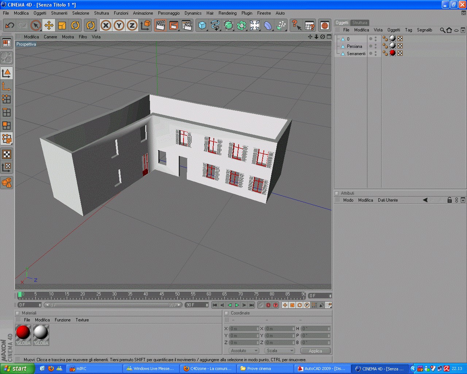This screenshot has width=467, height=374.
Task: Click the Undo arrow icon
Action: click(9, 25)
